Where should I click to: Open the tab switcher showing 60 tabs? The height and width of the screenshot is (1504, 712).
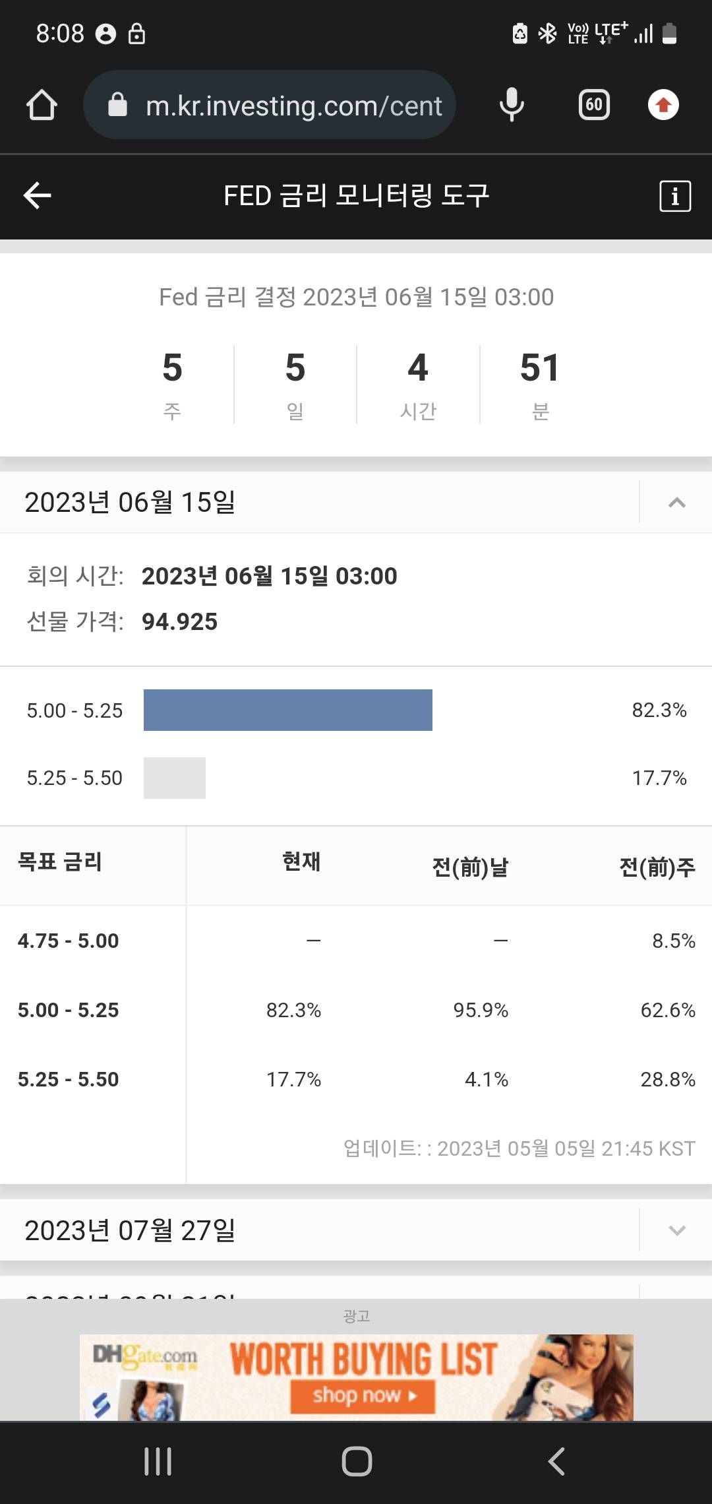tap(593, 106)
